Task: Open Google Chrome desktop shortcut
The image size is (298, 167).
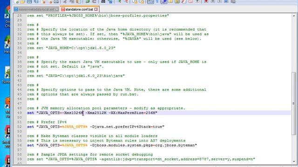Action: coord(7,17)
